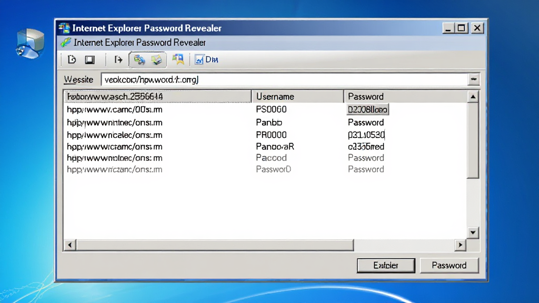Click the Wessite label
This screenshot has height=303, width=539.
(x=78, y=80)
